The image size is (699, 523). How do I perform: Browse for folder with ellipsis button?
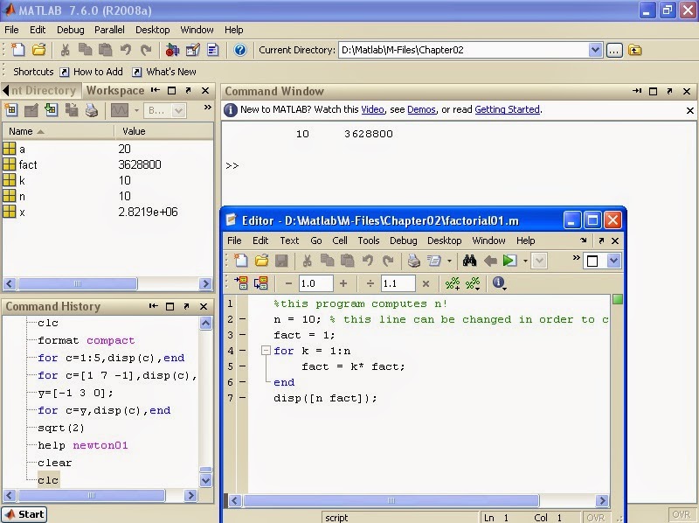[x=614, y=50]
